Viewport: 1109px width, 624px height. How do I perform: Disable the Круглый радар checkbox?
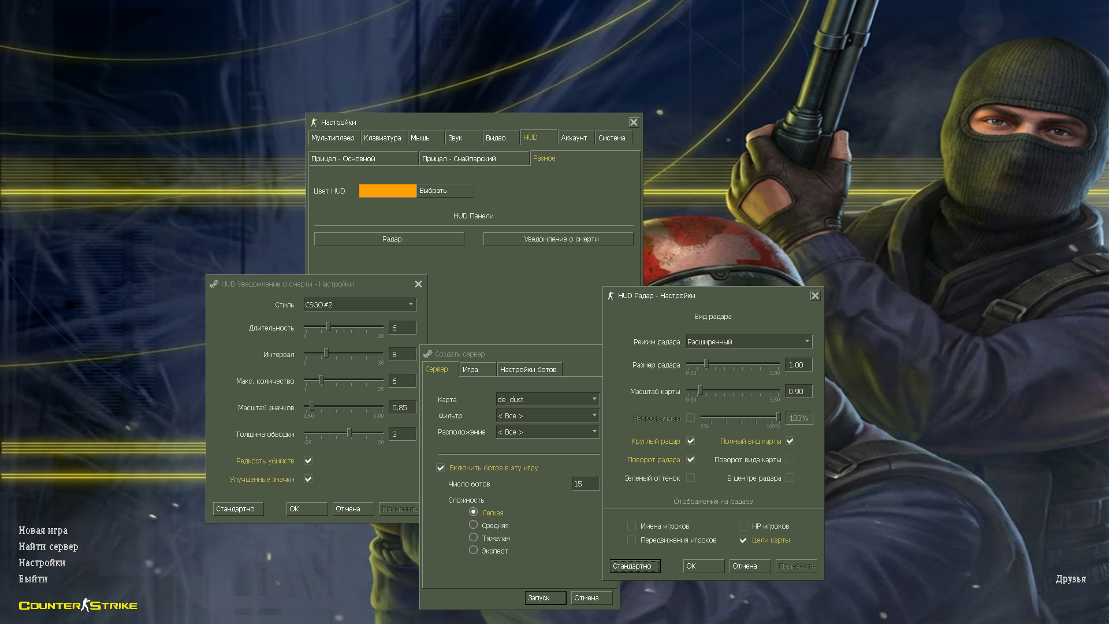click(690, 441)
